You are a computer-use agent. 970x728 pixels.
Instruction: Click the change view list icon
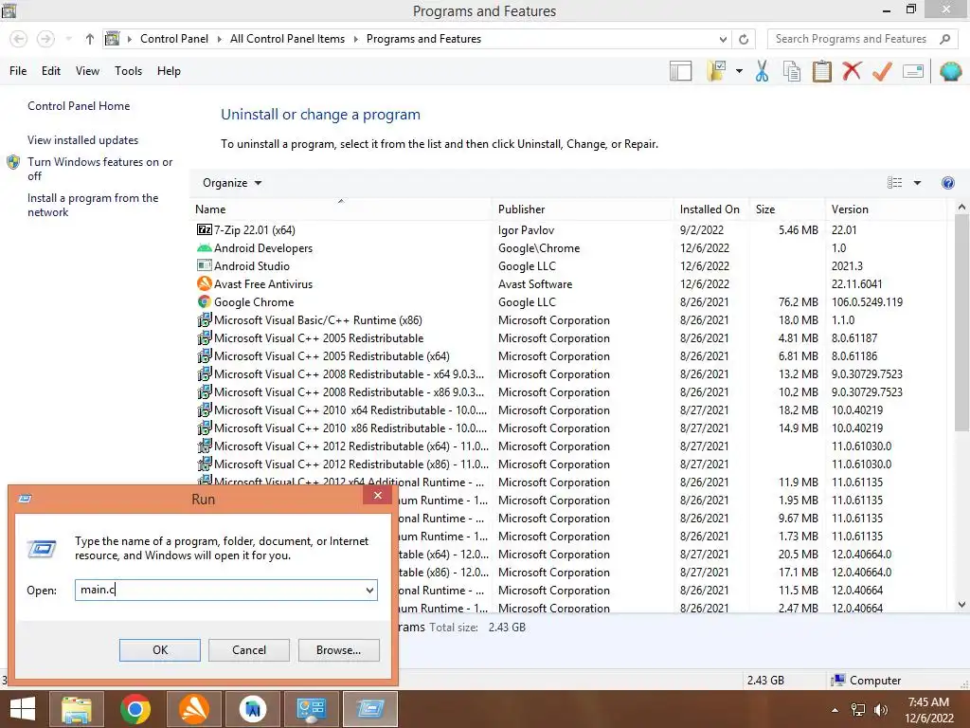(x=894, y=183)
